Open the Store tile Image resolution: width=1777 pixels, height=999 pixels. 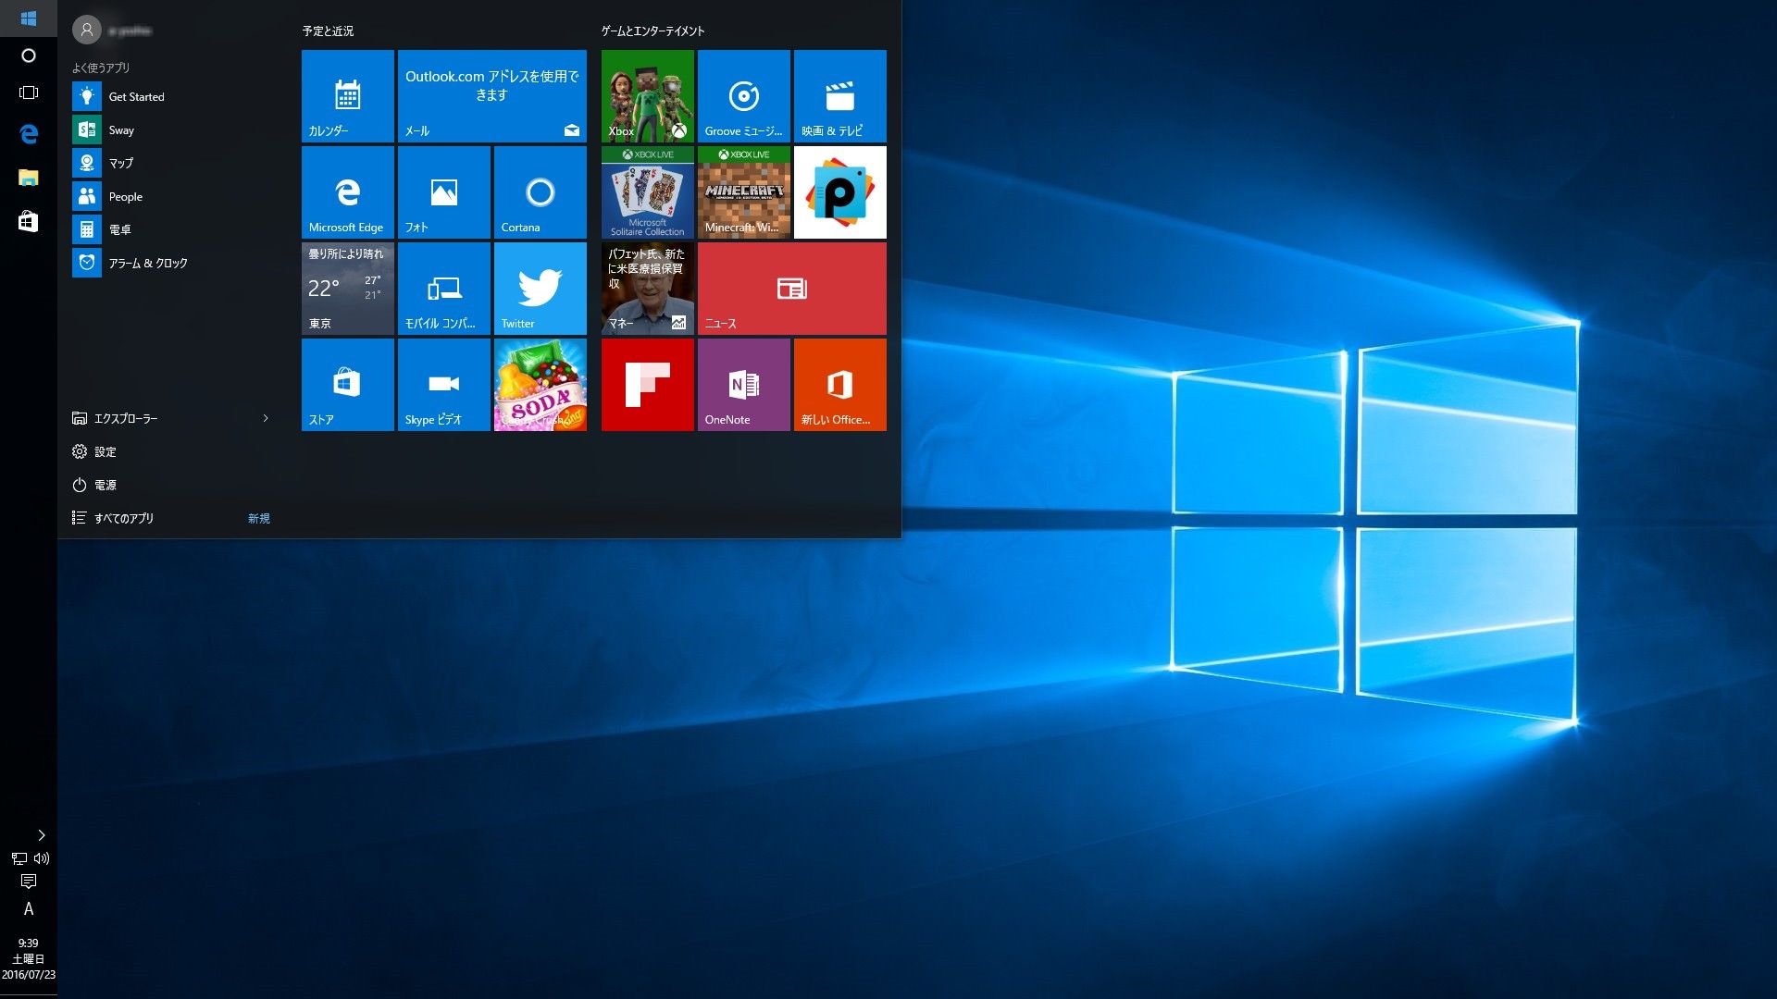coord(347,384)
